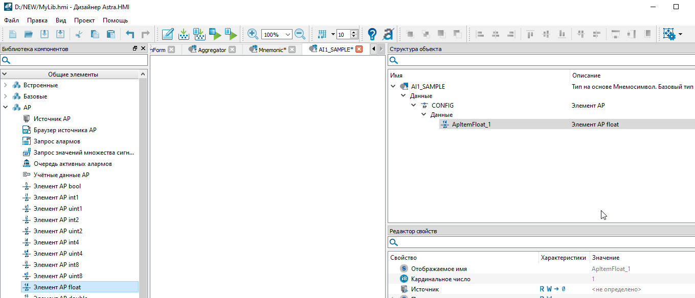The width and height of the screenshot is (695, 298).
Task: Click the component library search field
Action: pyautogui.click(x=74, y=61)
